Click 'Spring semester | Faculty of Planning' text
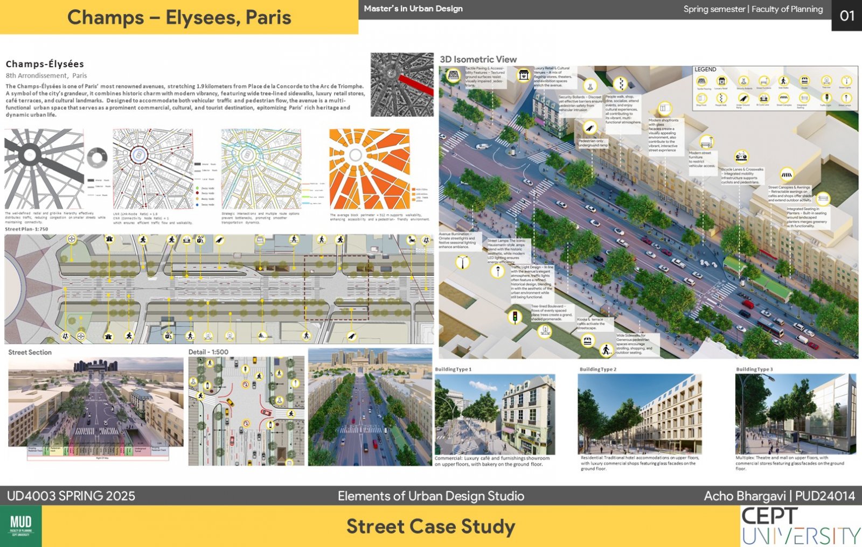Image resolution: width=862 pixels, height=547 pixels. pos(753,9)
